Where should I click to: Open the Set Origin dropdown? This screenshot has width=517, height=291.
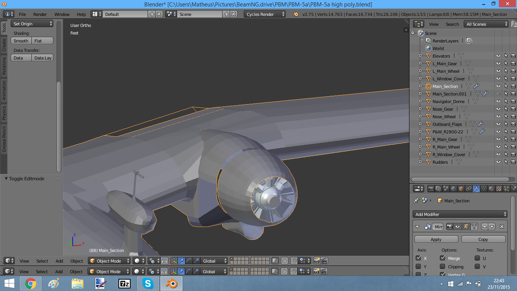point(32,23)
